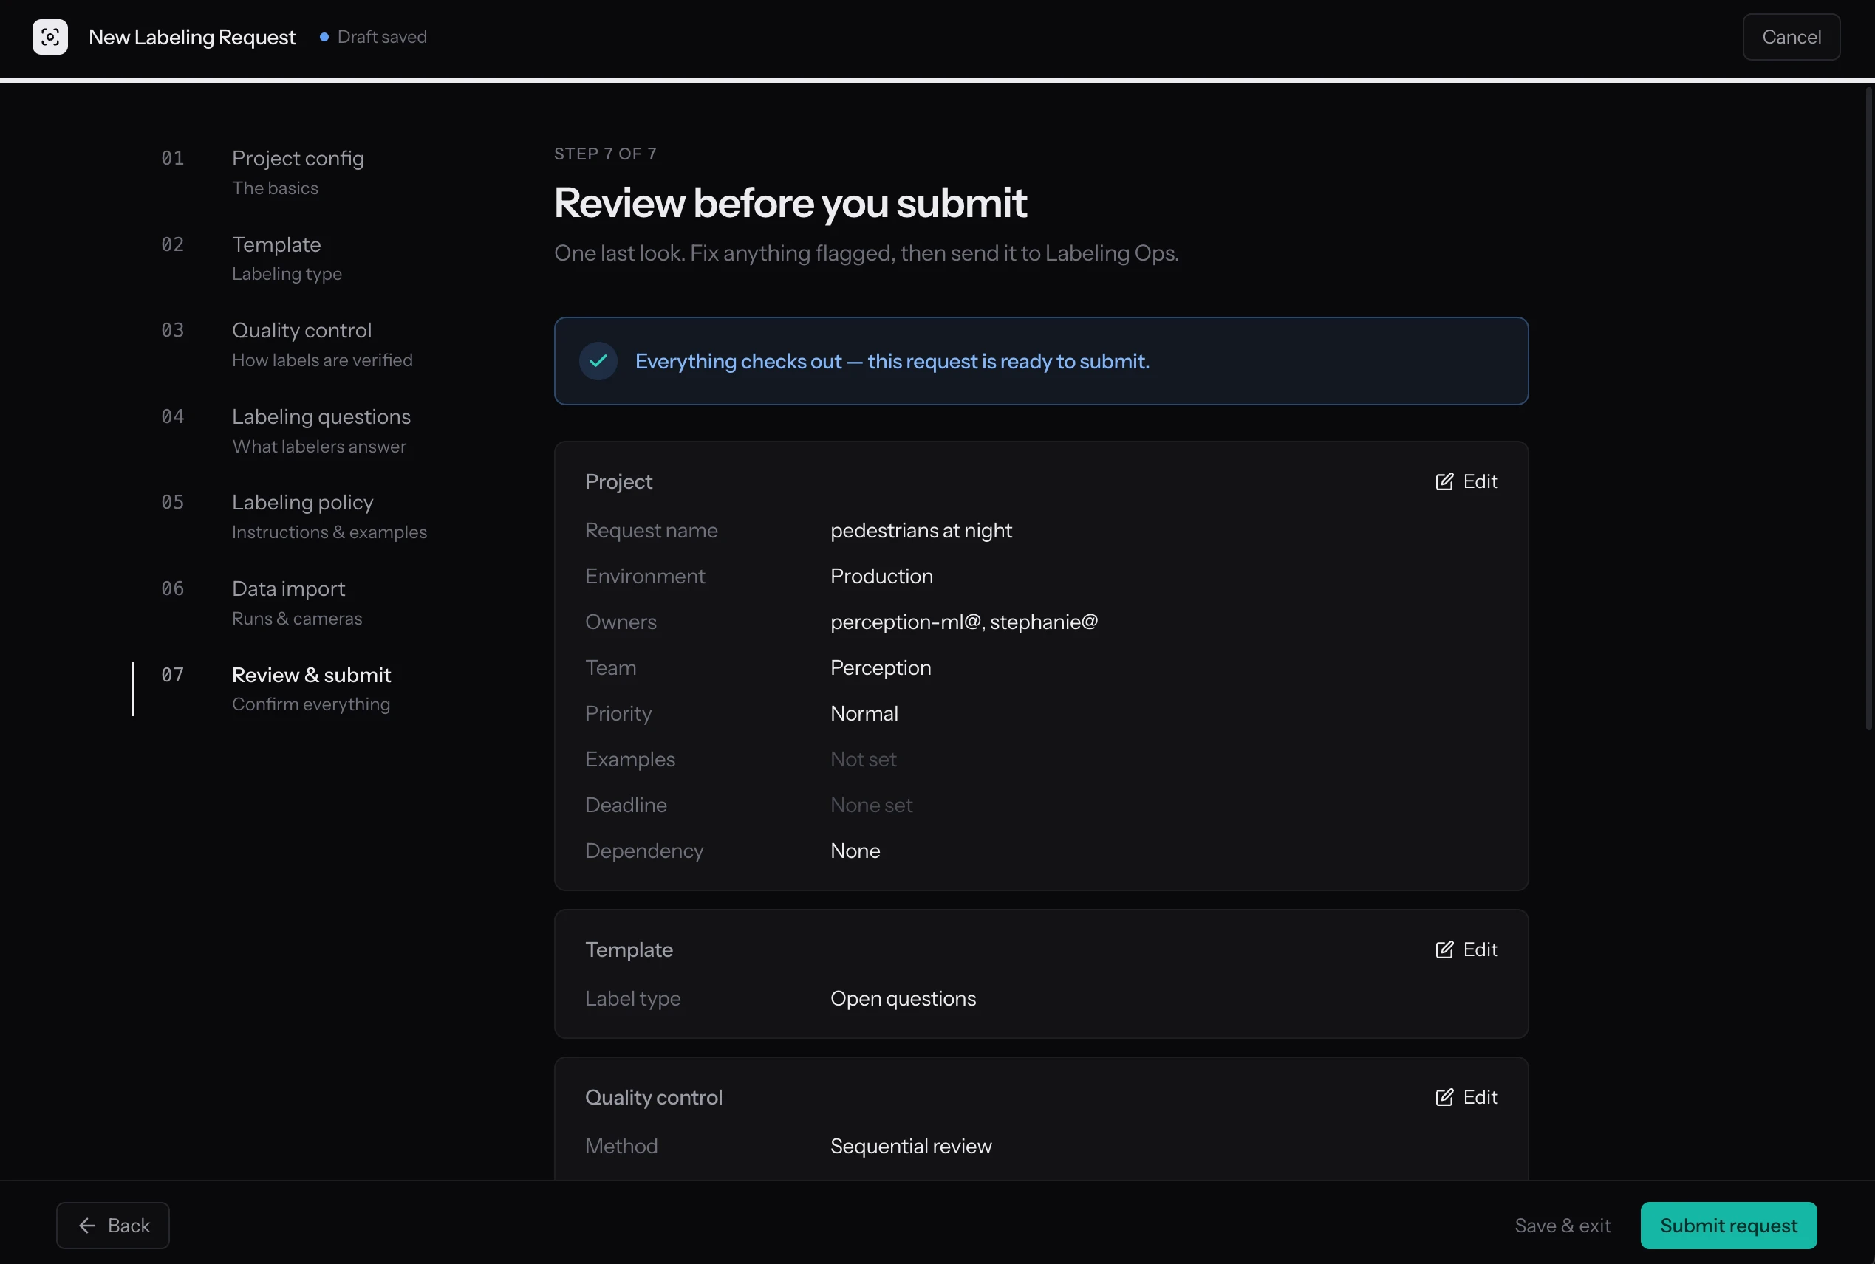1875x1264 pixels.
Task: Click 'Everything checks out' banner message
Action: pos(892,361)
